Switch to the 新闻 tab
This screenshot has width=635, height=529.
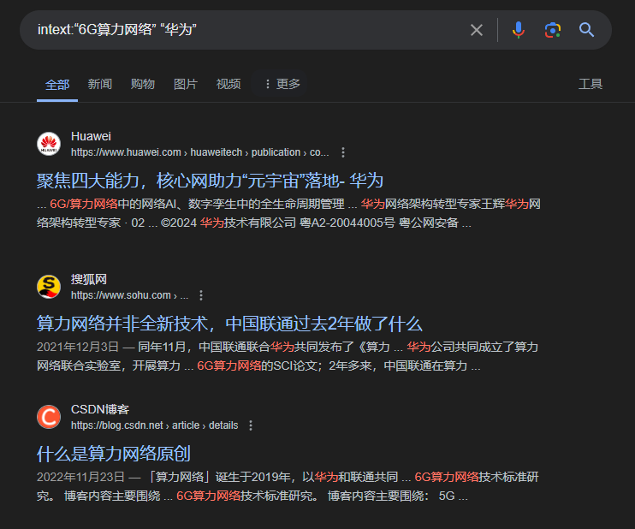[x=99, y=84]
